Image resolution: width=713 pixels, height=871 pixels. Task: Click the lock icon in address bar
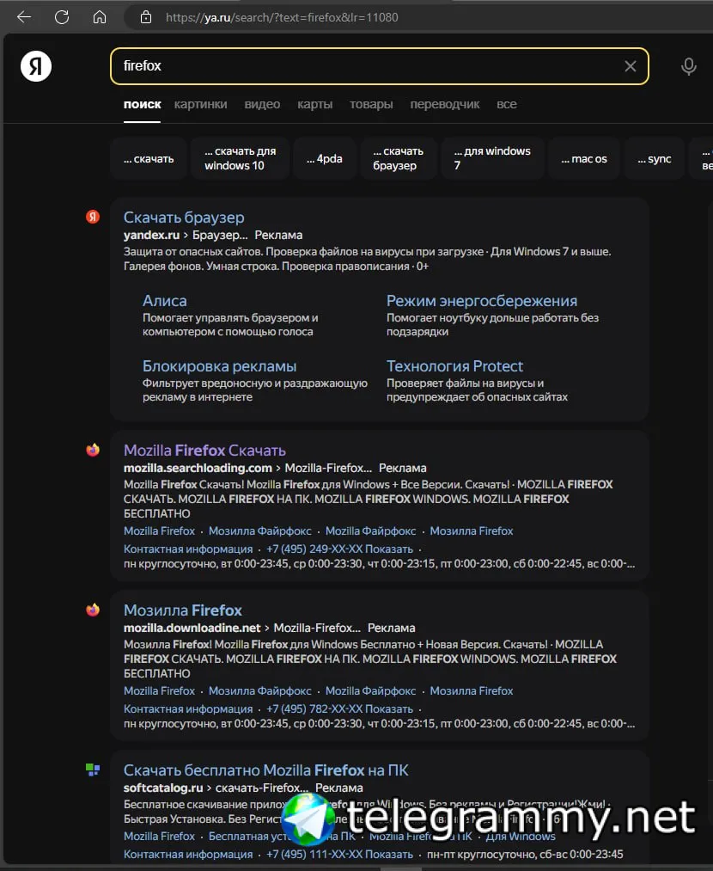(146, 17)
